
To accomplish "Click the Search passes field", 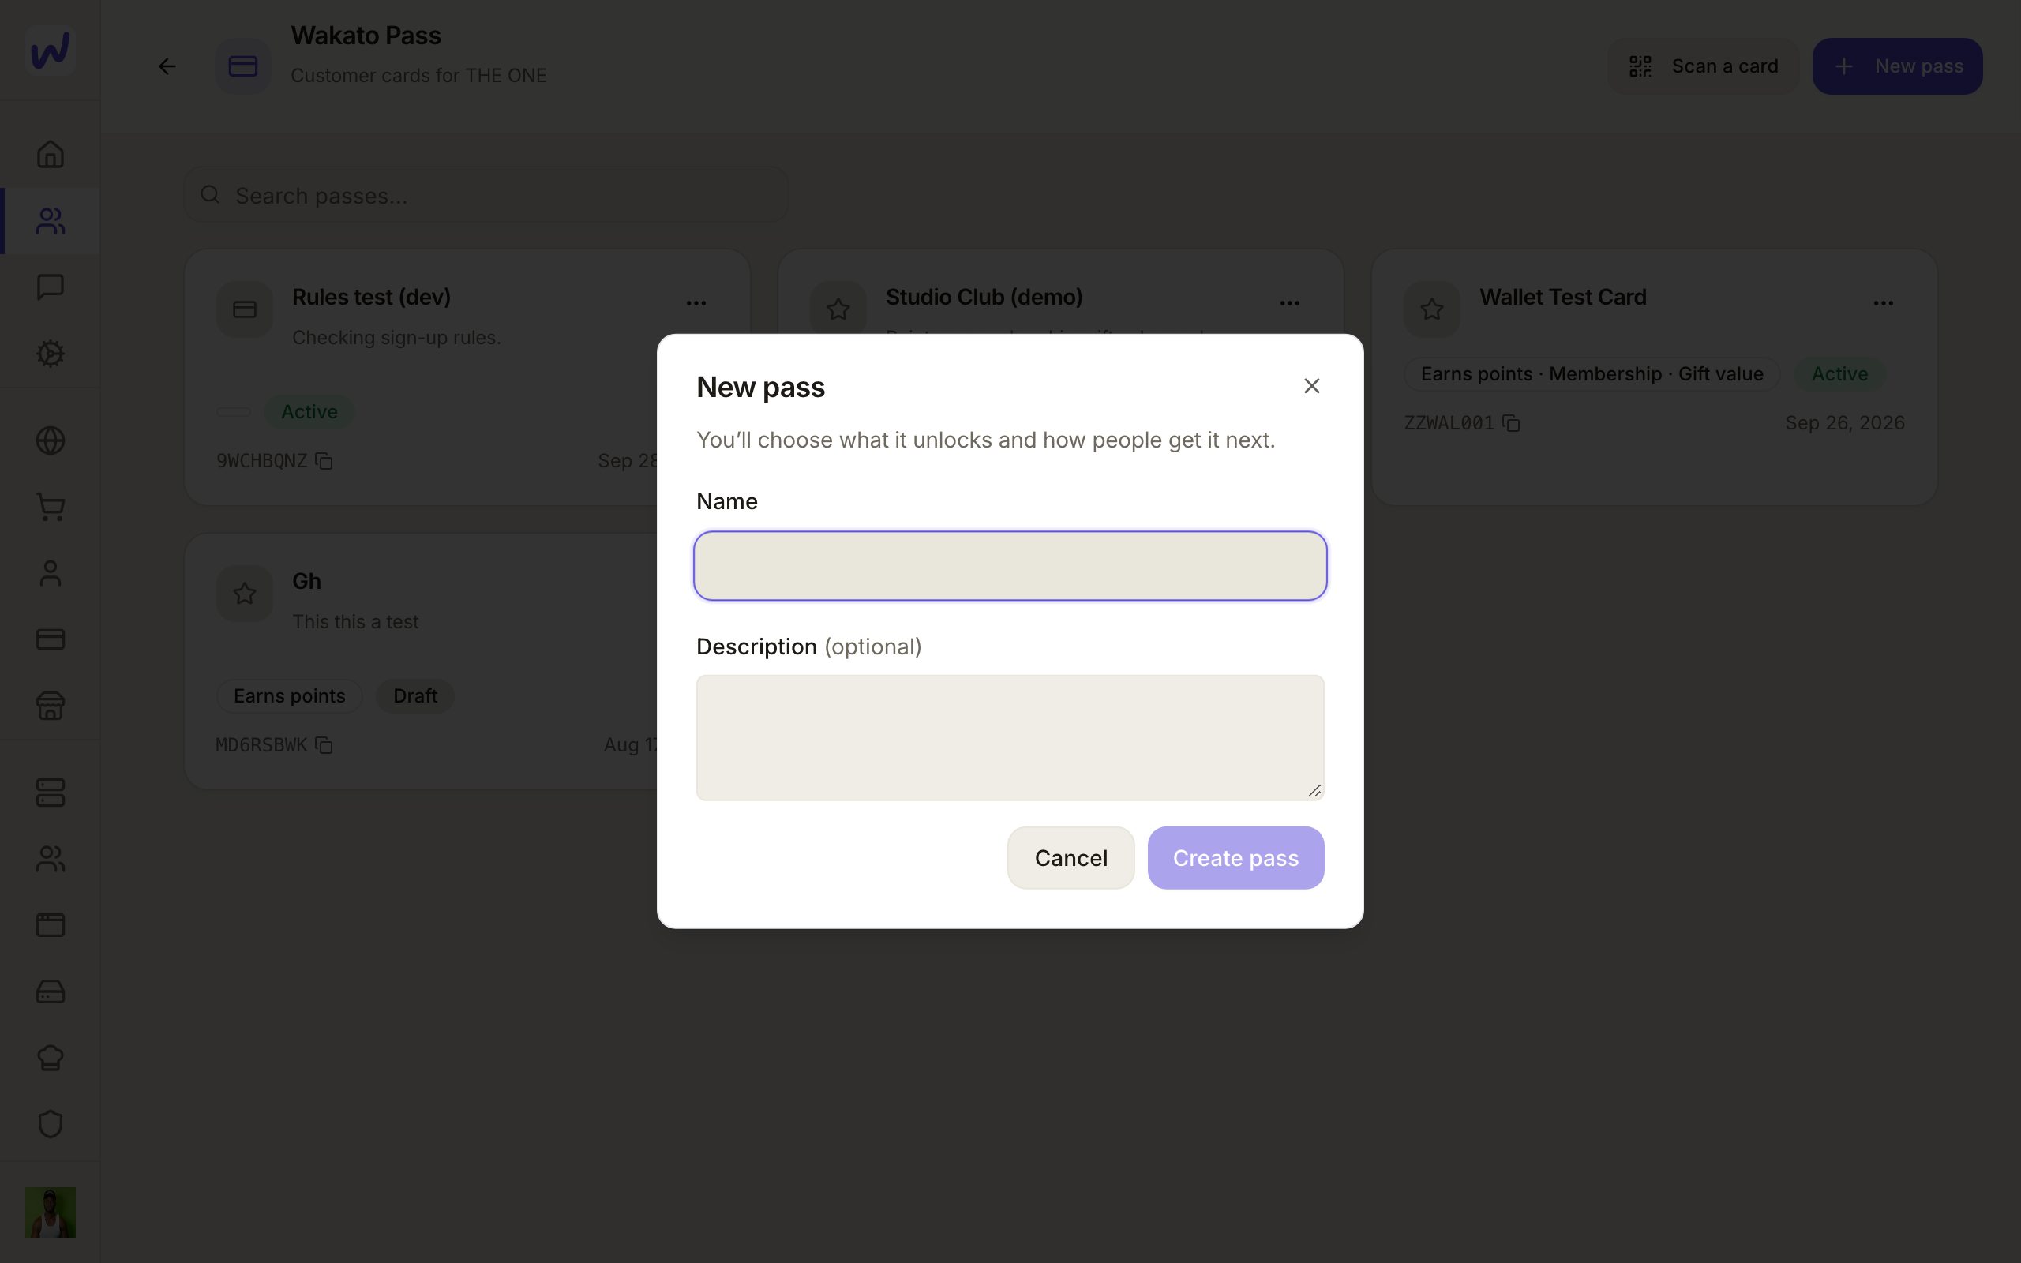I will click(486, 195).
